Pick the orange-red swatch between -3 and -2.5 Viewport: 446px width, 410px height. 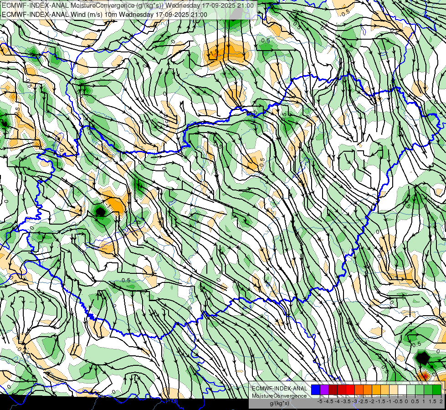pos(359,390)
